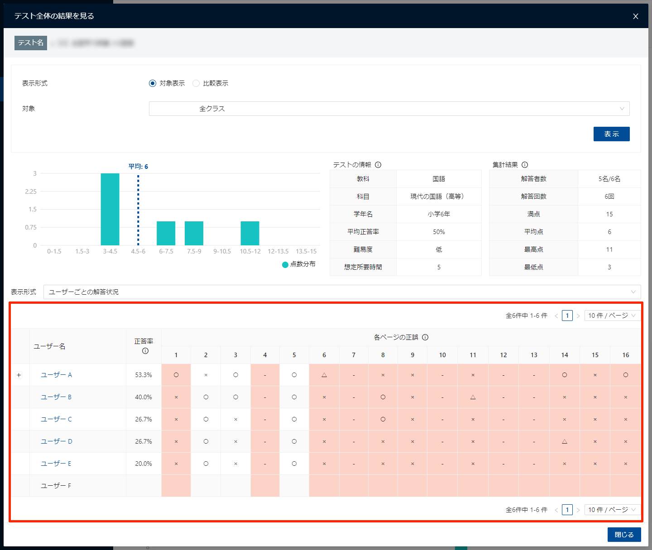Click info icon next to テストの情報

click(378, 165)
